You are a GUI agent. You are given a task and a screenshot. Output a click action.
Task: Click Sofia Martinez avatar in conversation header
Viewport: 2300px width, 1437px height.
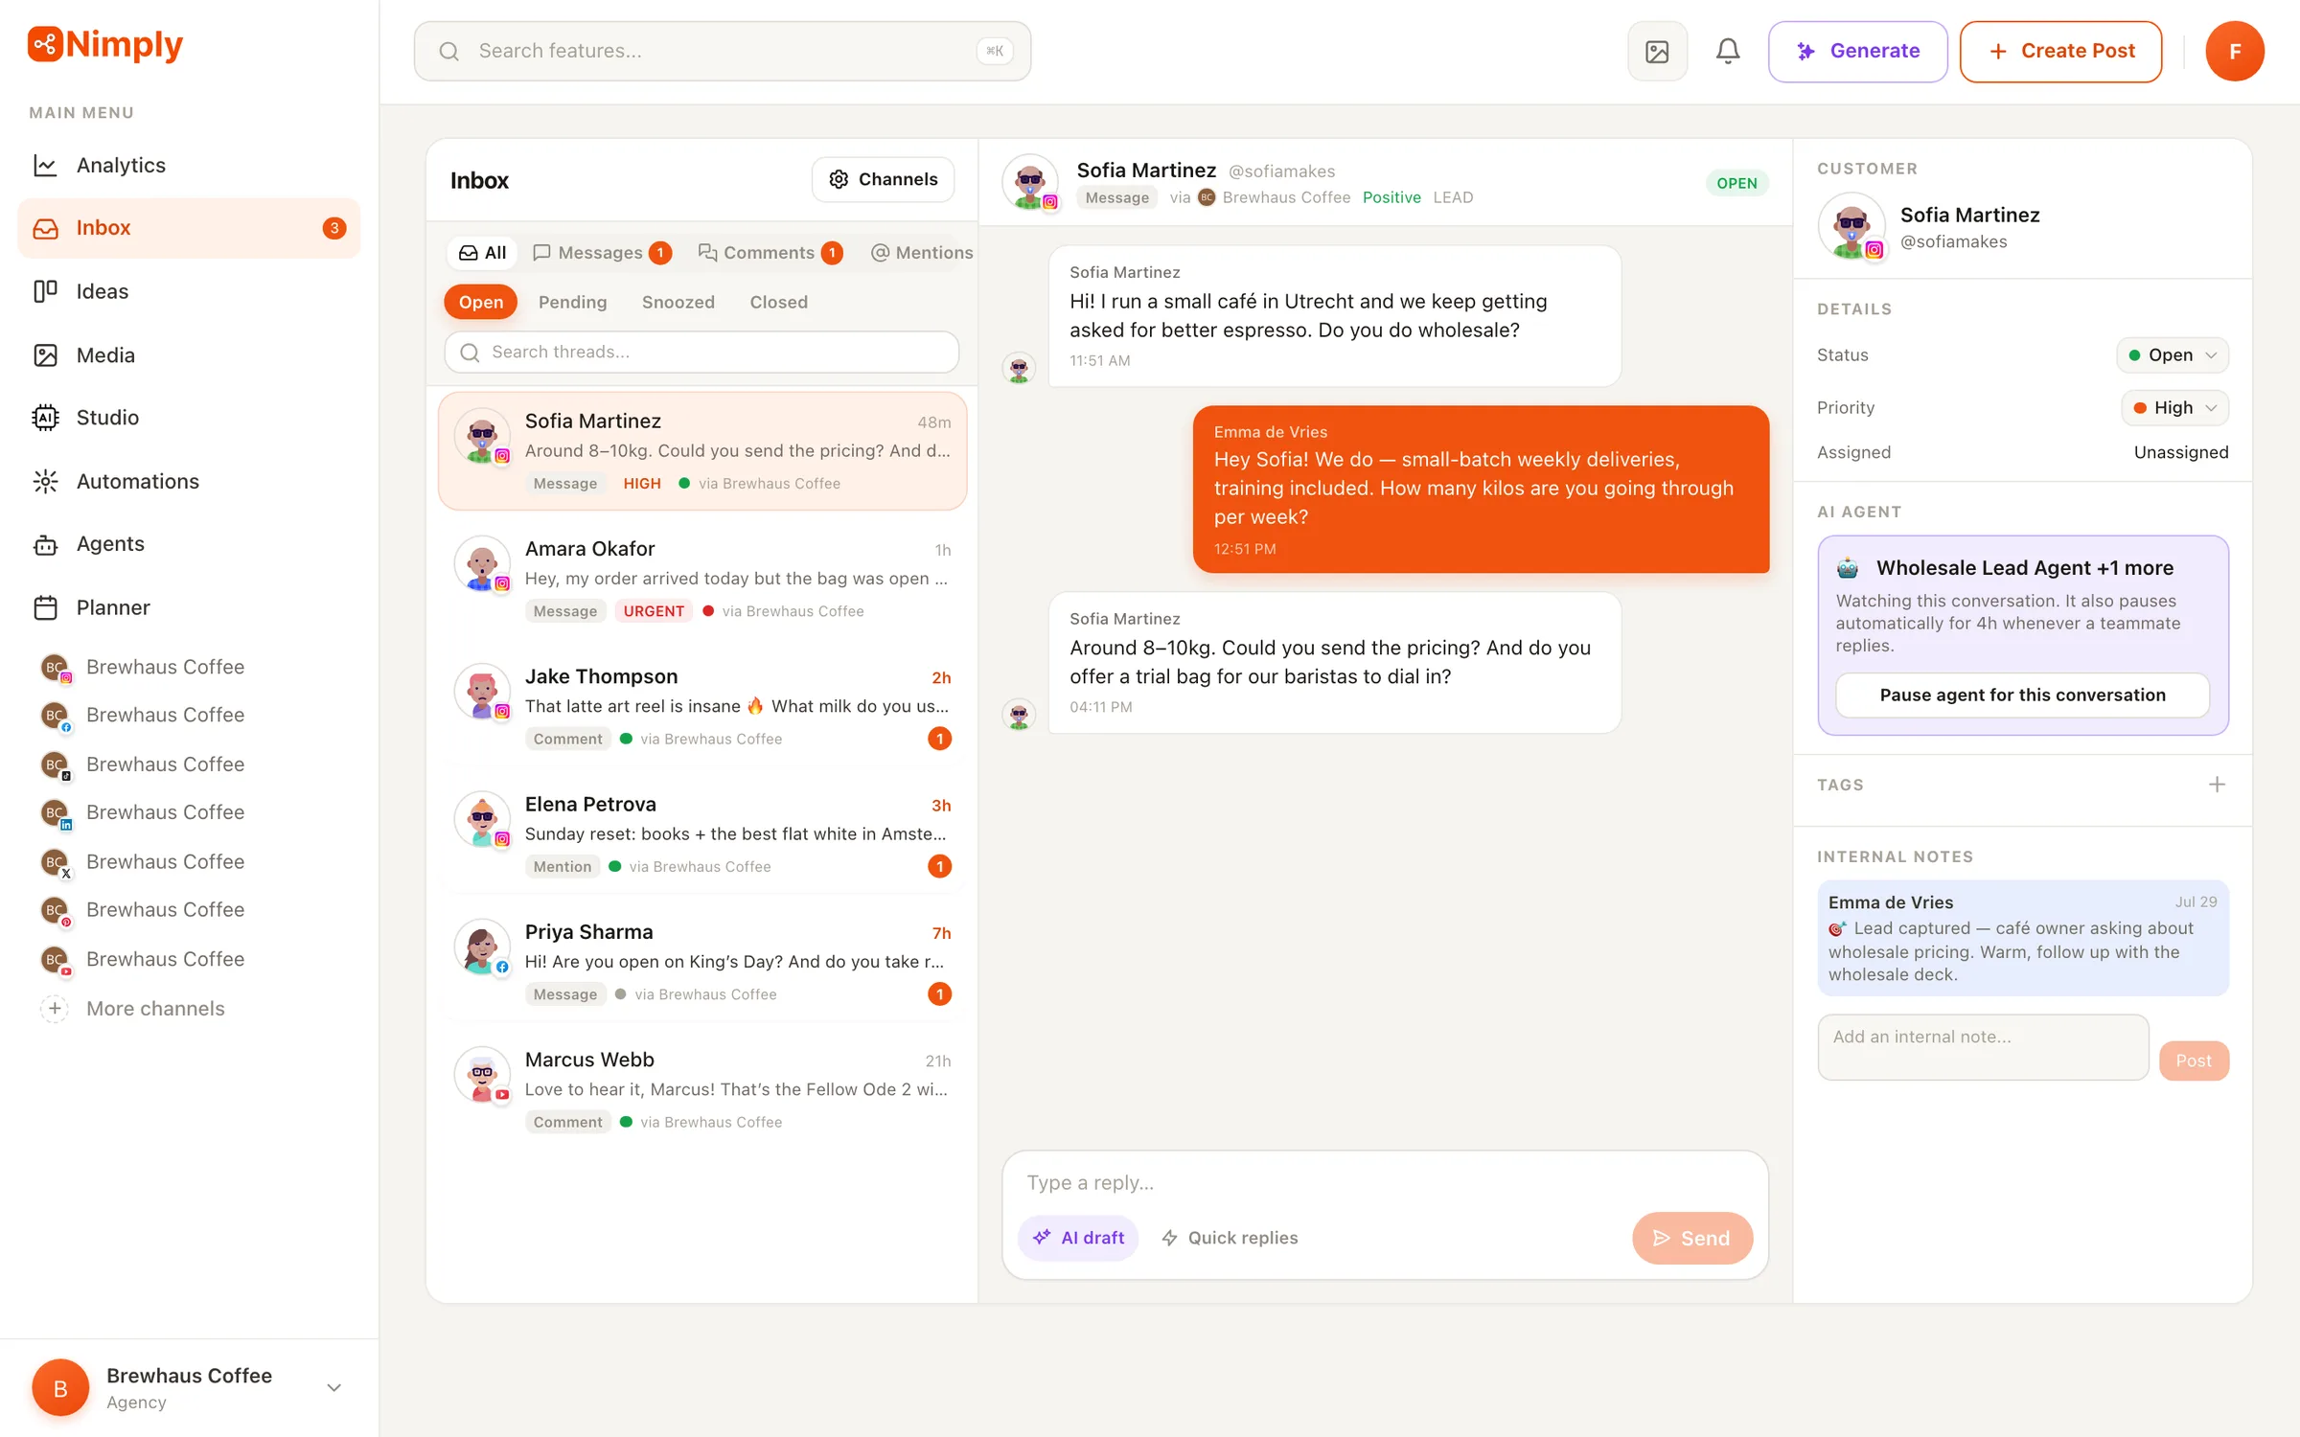(x=1030, y=182)
